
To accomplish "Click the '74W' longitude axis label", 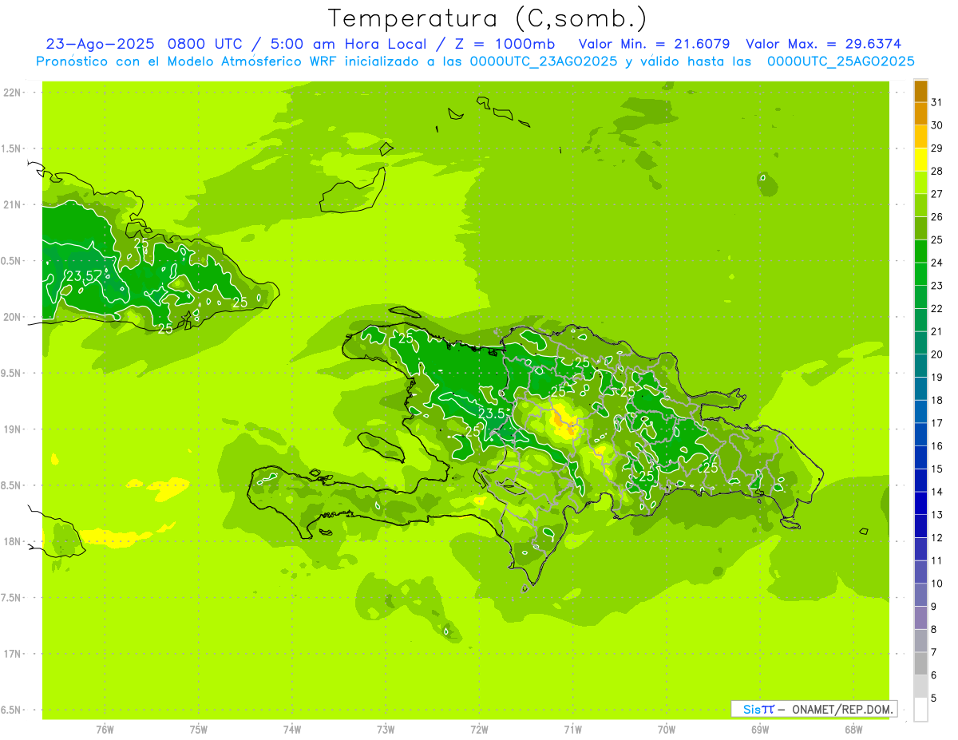I will 292,729.
